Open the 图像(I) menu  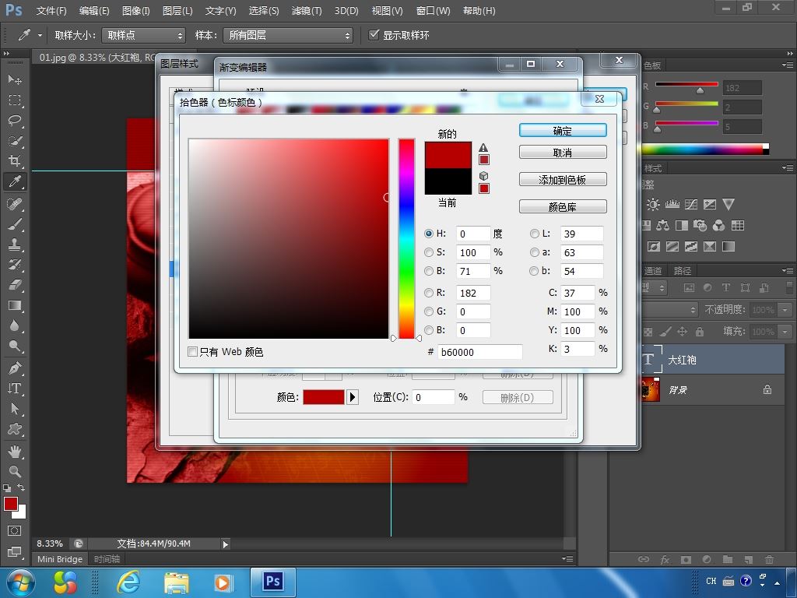(x=135, y=11)
